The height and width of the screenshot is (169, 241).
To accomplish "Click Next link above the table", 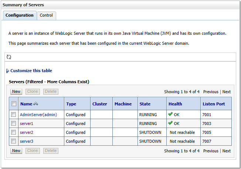I will (227, 92).
